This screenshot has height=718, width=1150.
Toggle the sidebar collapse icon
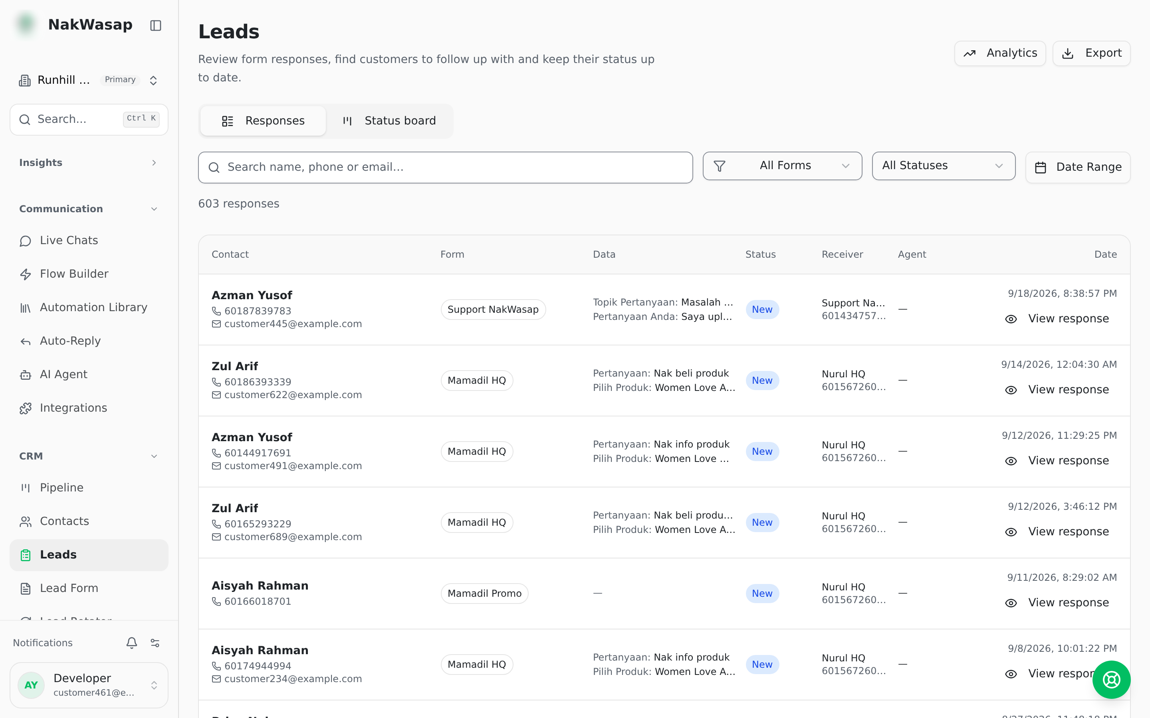point(155,25)
